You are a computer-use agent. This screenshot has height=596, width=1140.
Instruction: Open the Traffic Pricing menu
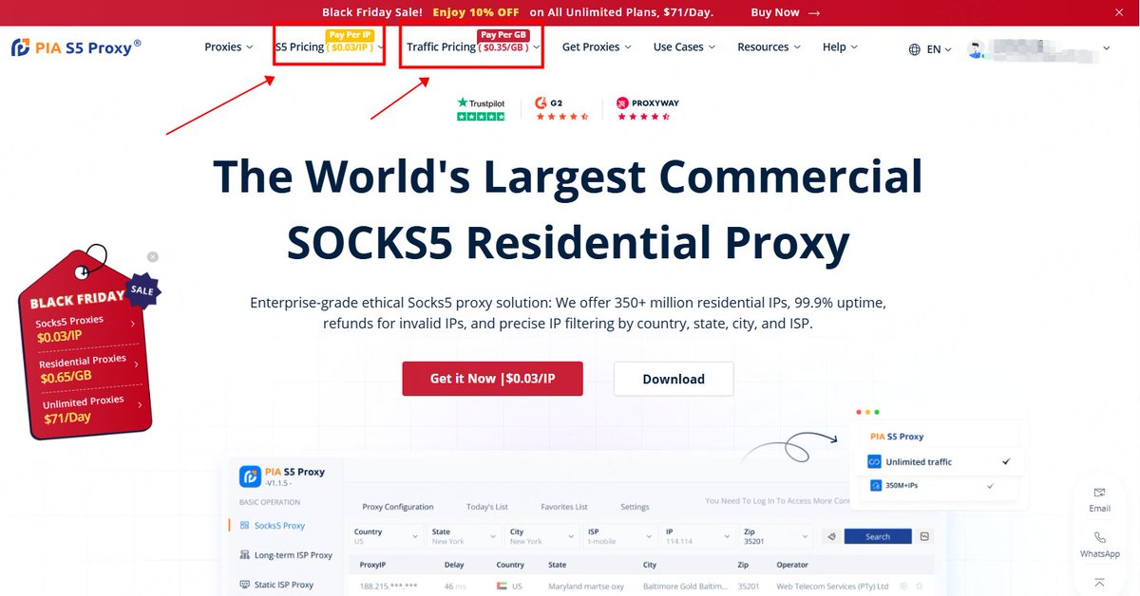pyautogui.click(x=473, y=47)
